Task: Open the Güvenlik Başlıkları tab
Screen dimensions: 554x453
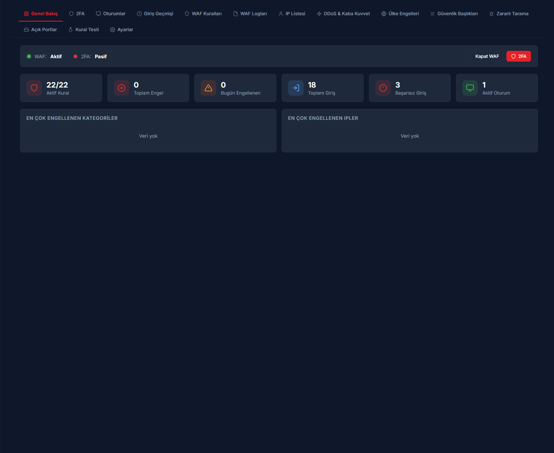Action: pyautogui.click(x=454, y=14)
